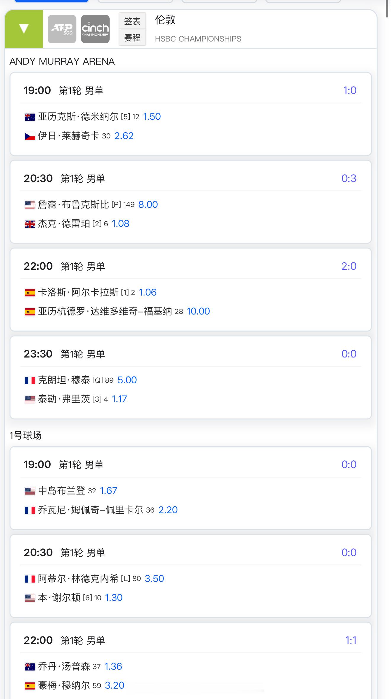Viewport: 391px width, 699px height.
Task: Open the 0:3 score of Draper match
Action: (x=349, y=178)
